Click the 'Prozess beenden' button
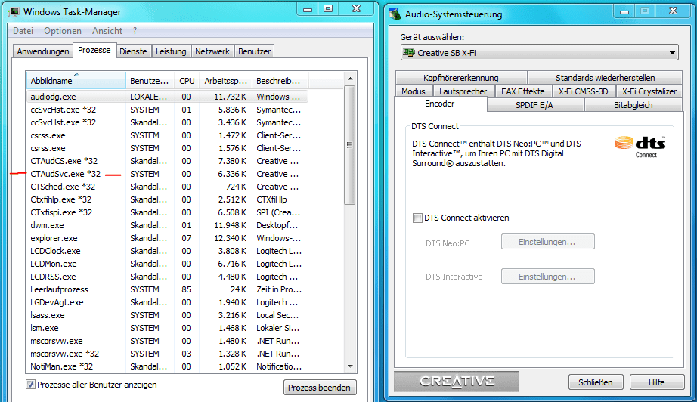This screenshot has width=697, height=402. point(320,388)
